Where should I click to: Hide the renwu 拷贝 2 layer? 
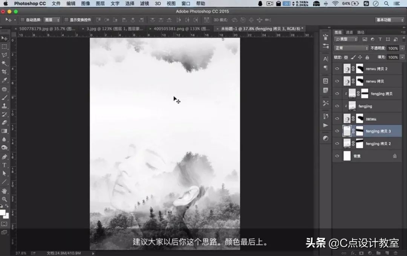pos(337,69)
